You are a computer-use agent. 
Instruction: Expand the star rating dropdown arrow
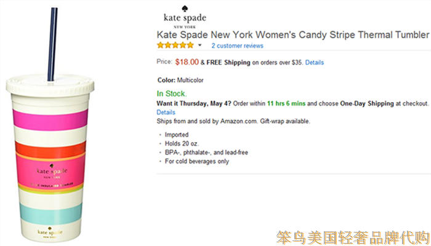click(200, 46)
